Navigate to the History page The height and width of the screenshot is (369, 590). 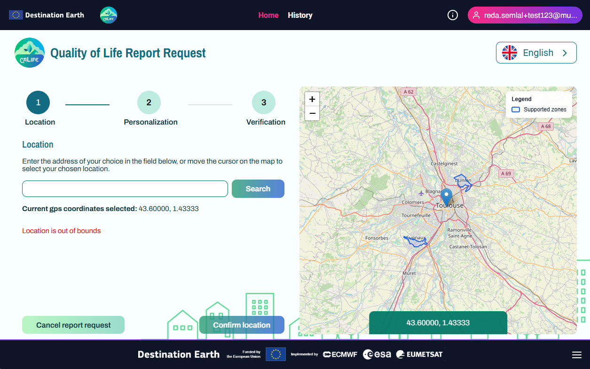click(300, 15)
